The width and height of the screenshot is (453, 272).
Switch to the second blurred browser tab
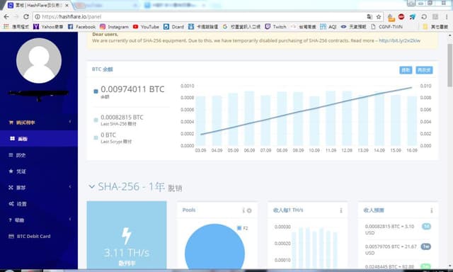point(105,5)
